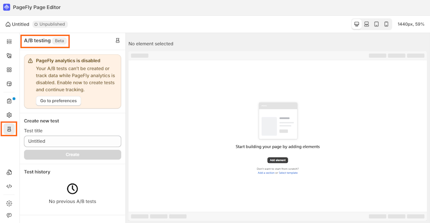The width and height of the screenshot is (430, 223).
Task: Open the clipboard checklist icon with blue dot
Action: tap(9, 101)
